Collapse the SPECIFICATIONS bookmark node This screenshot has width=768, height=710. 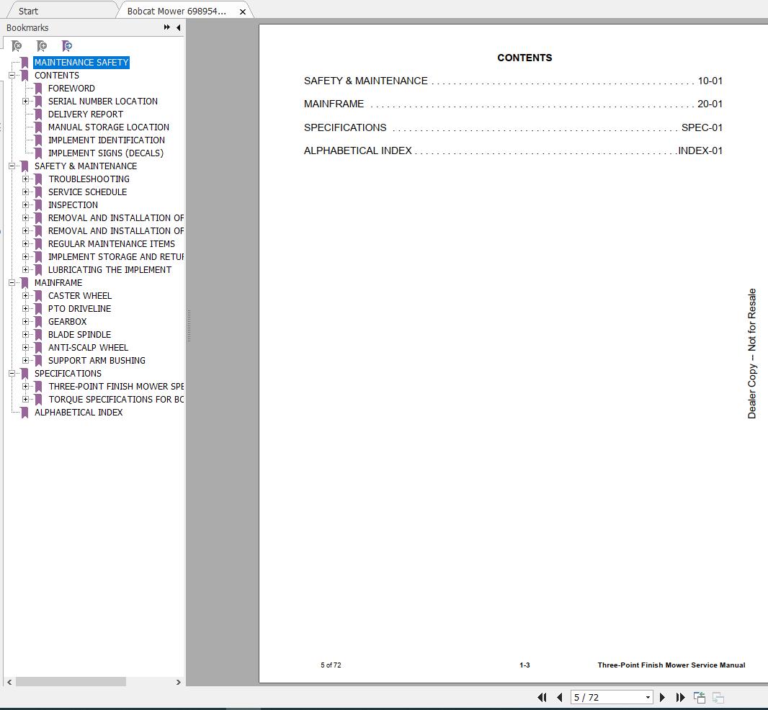click(x=12, y=374)
